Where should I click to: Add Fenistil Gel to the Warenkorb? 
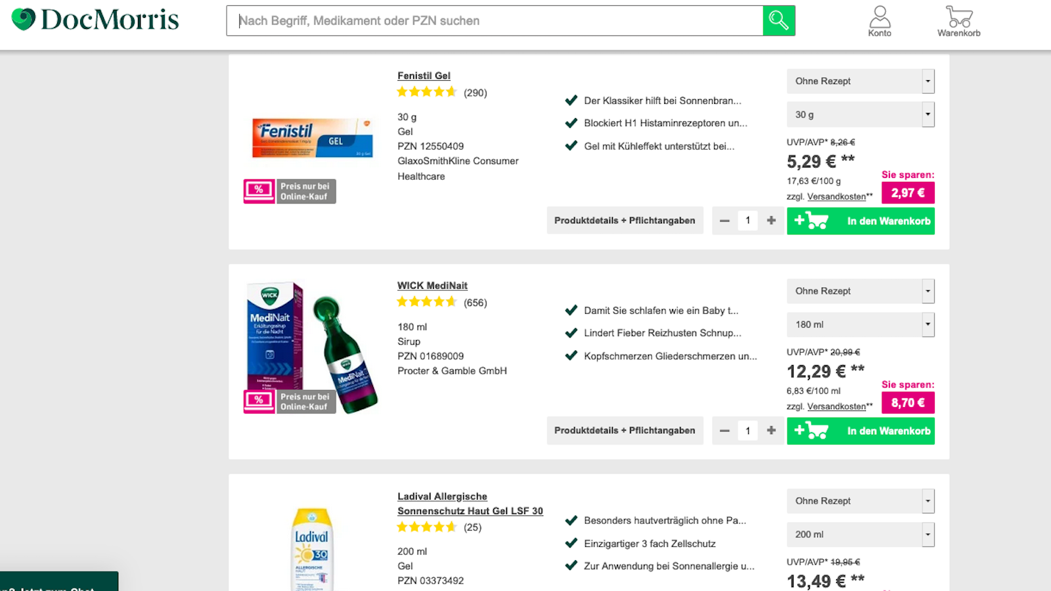coord(861,221)
